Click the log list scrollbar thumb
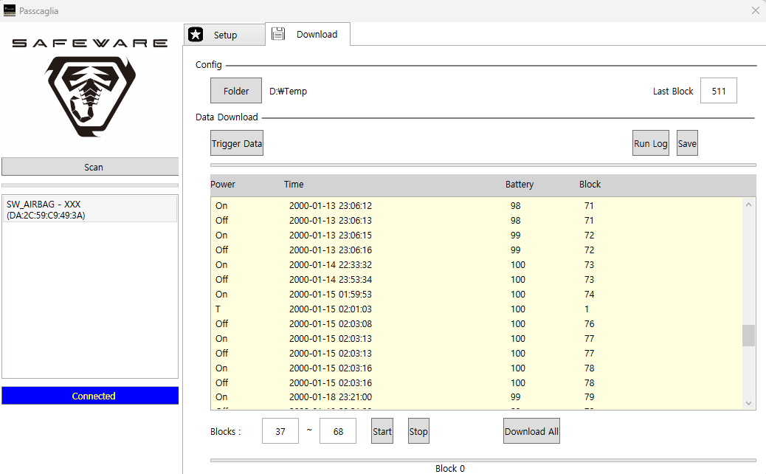 pyautogui.click(x=748, y=336)
